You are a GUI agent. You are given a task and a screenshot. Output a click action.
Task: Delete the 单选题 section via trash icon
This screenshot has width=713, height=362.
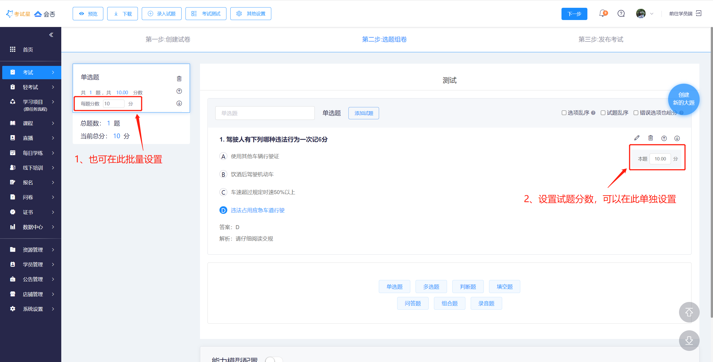click(x=179, y=79)
